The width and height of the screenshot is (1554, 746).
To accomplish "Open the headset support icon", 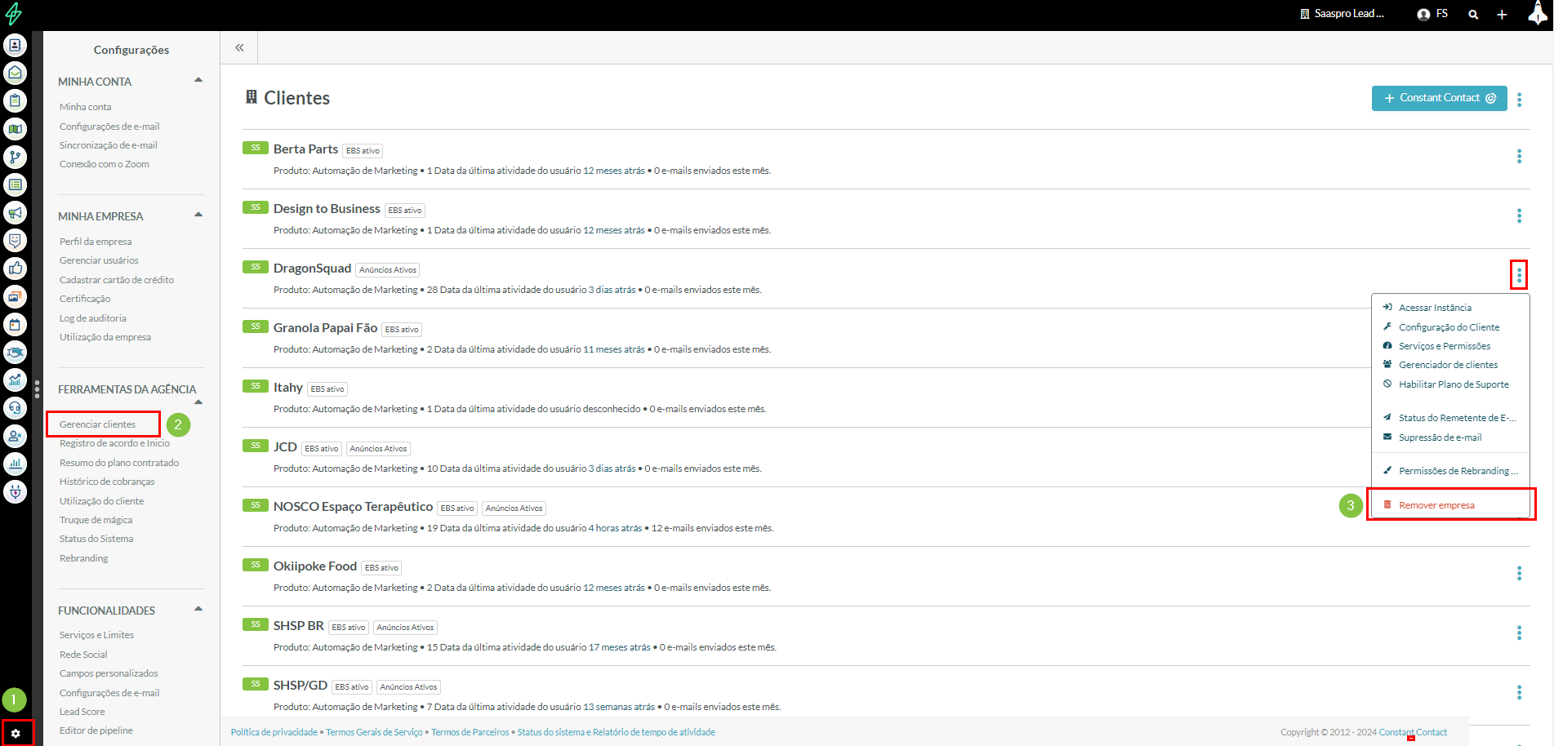I will 15,407.
